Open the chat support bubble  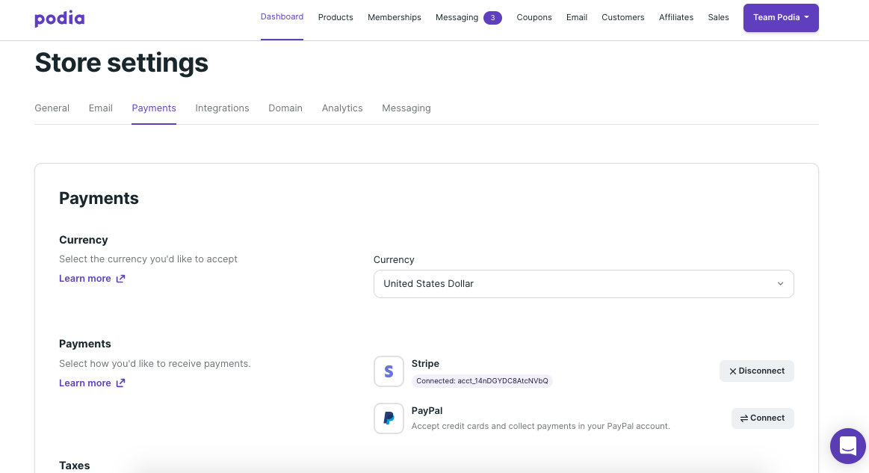pyautogui.click(x=847, y=446)
